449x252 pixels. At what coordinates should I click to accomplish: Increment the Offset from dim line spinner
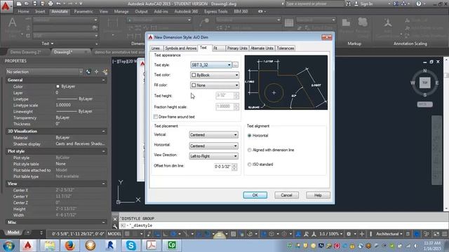coord(234,165)
